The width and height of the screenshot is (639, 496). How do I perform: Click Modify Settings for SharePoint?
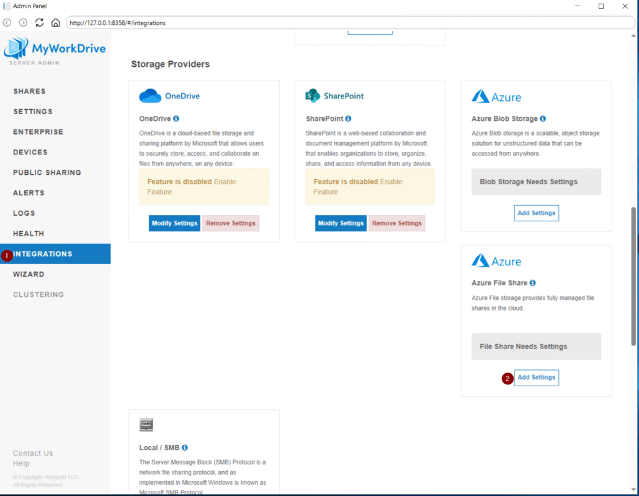click(341, 223)
